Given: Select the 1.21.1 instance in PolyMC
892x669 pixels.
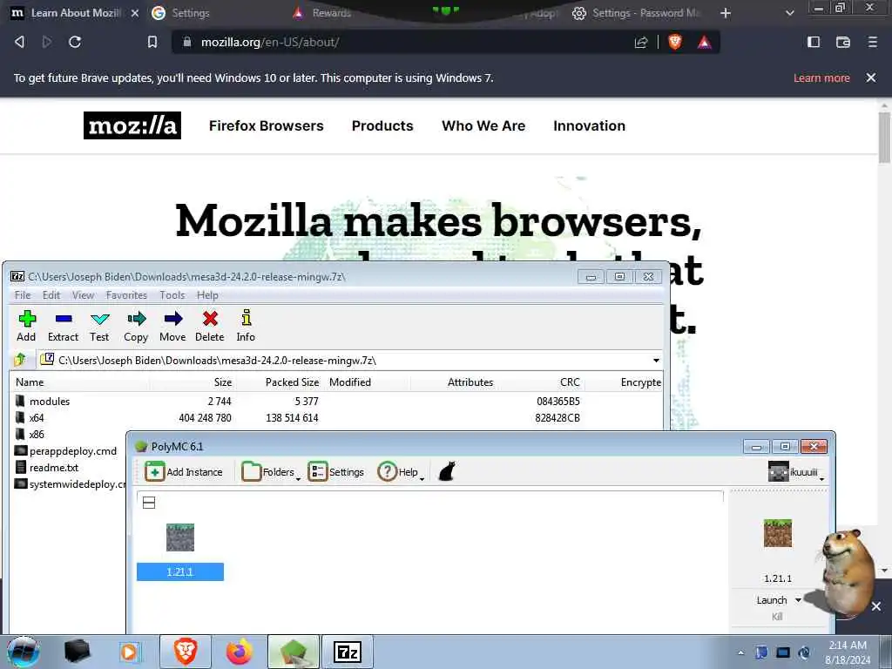Looking at the screenshot, I should coord(179,551).
